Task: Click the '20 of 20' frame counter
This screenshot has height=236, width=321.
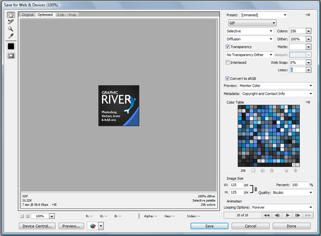Action: [242, 215]
